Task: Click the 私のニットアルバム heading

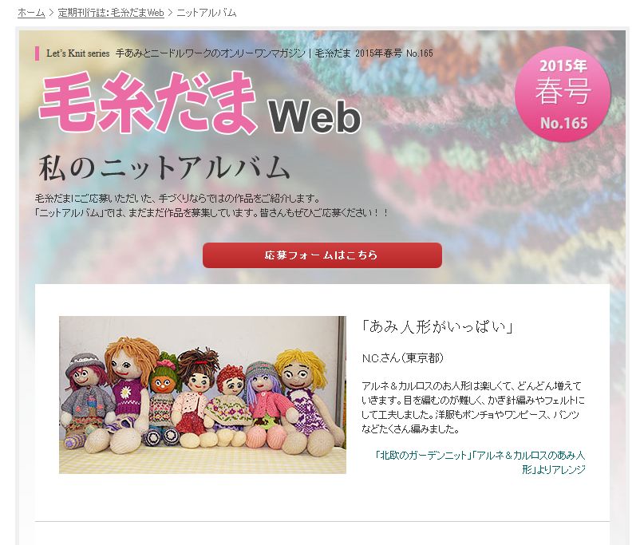Action: (x=164, y=168)
